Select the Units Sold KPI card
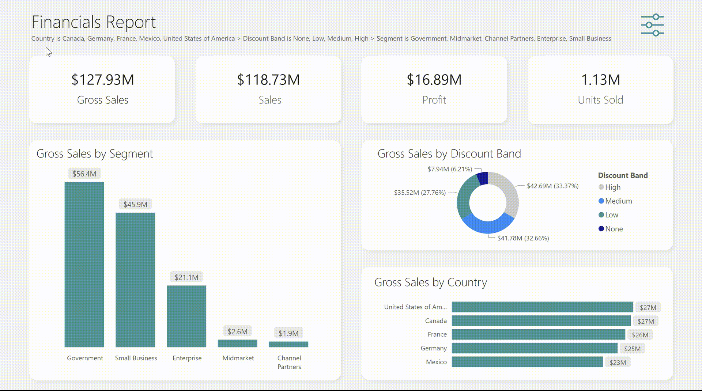702x391 pixels. tap(600, 89)
